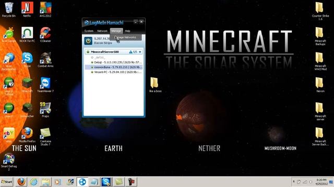Open the System menu in Hamachi
The image size is (334, 187).
89,31
